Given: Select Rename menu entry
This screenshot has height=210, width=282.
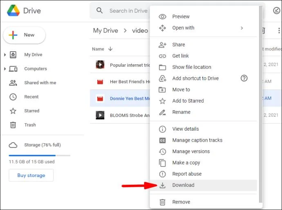Looking at the screenshot, I should (203, 112).
